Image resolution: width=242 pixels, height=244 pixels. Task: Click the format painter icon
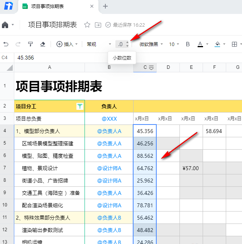pyautogui.click(x=30, y=44)
